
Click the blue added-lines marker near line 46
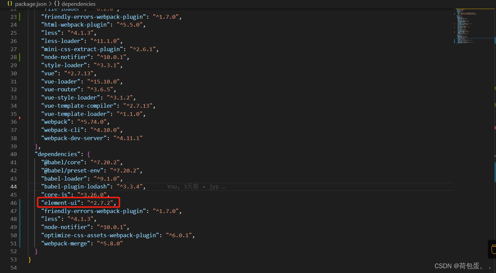[19, 202]
